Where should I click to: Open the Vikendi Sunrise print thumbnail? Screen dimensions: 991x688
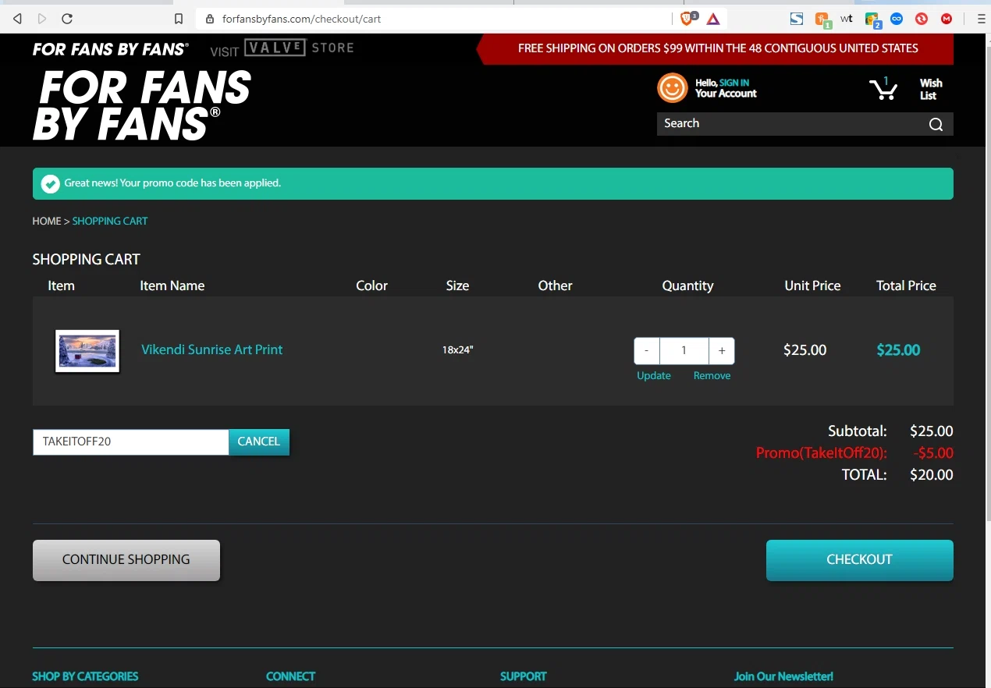click(87, 351)
